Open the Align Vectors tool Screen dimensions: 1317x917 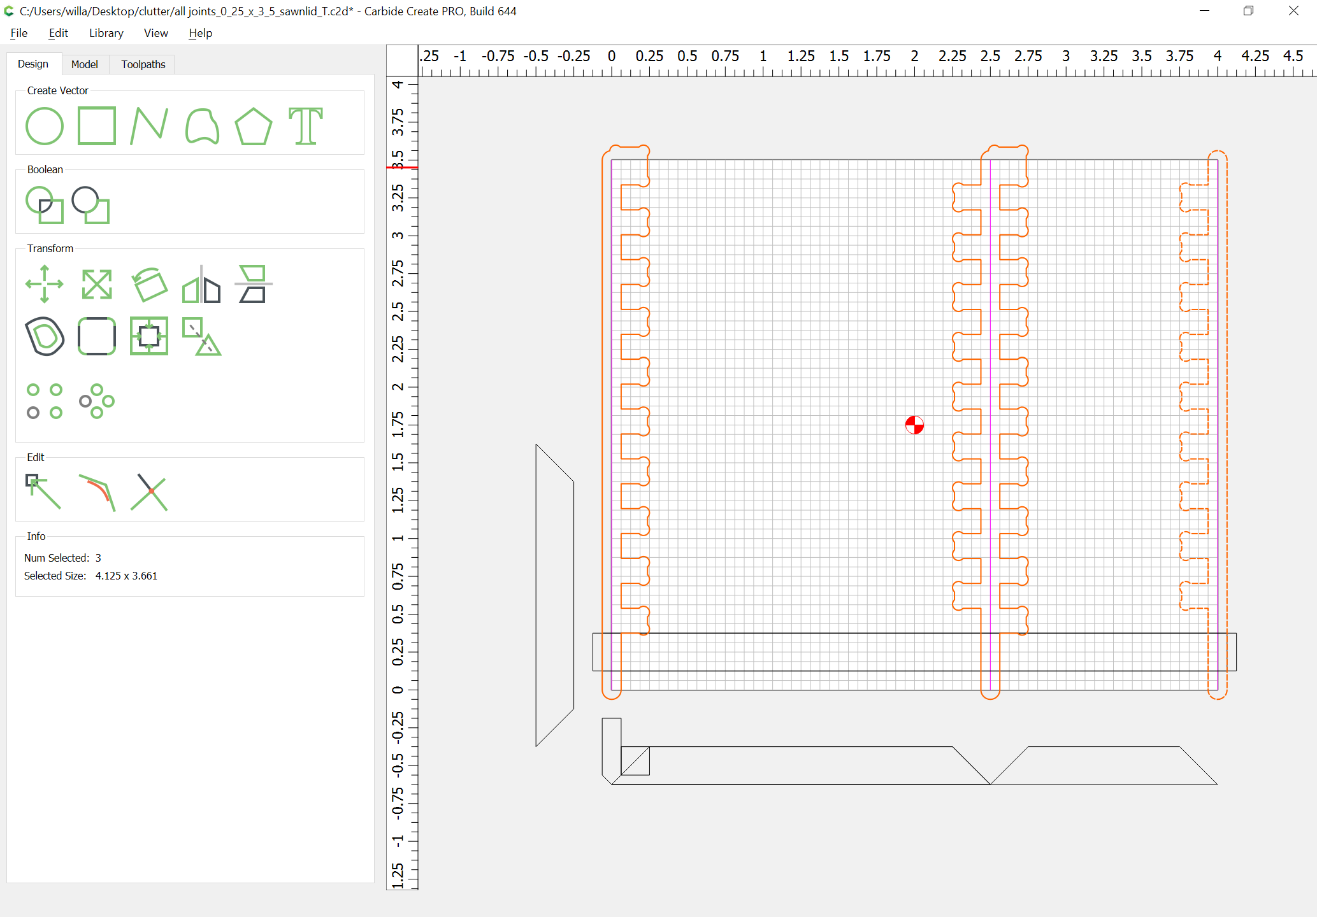point(254,284)
